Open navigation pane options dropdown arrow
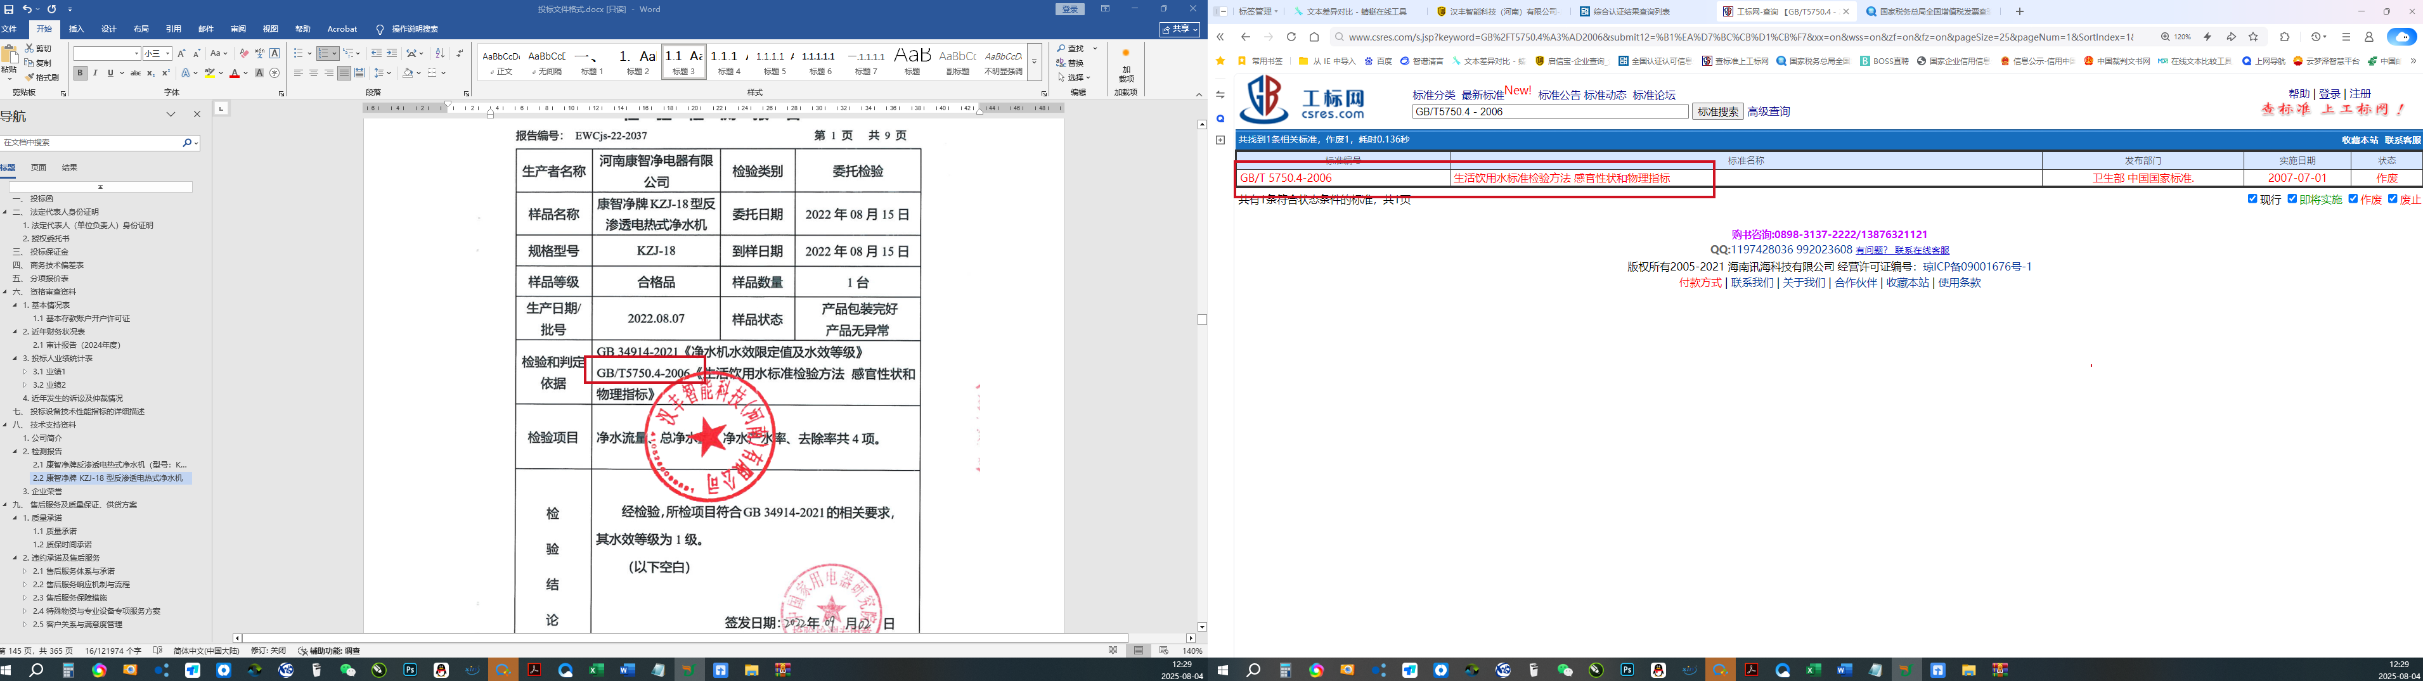This screenshot has height=681, width=2423. click(x=171, y=115)
